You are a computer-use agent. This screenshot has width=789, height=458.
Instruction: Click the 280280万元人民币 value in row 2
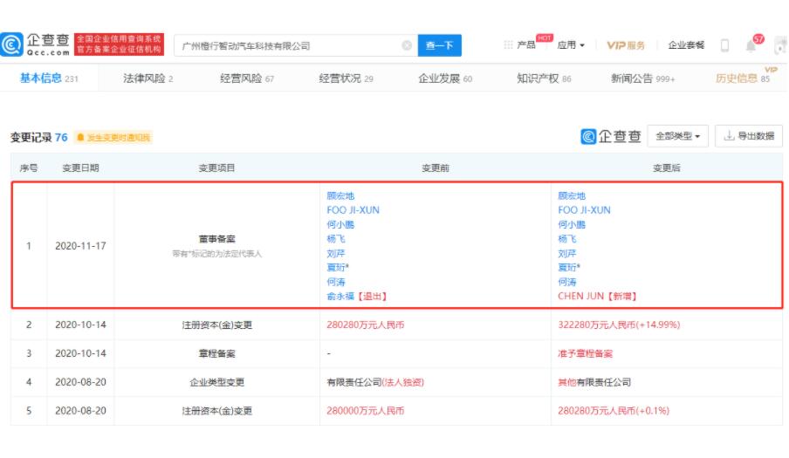click(366, 325)
